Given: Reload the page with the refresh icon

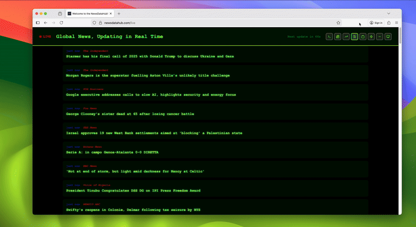Looking at the screenshot, I should click(61, 23).
